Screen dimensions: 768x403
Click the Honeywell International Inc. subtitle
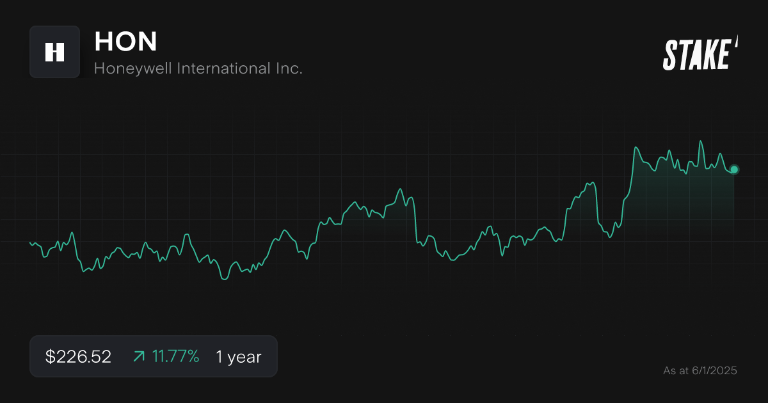tap(198, 68)
